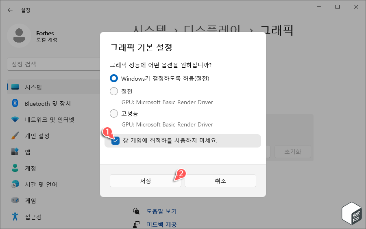Click the back arrow icon in Settings
Screen dimensions: 366x229
(10, 10)
